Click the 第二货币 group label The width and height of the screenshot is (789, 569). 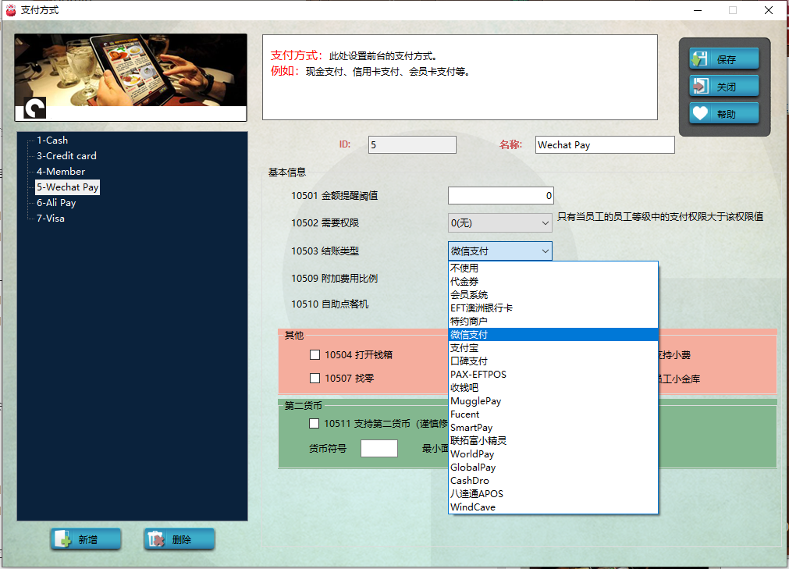click(303, 406)
